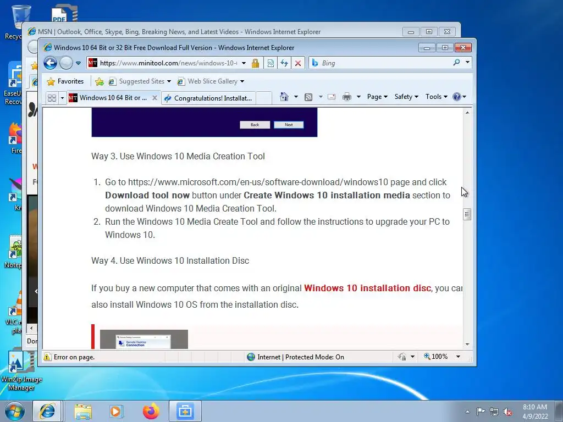Viewport: 563px width, 422px height.
Task: Switch to 'Congratulations! Installat...' tab
Action: [209, 98]
